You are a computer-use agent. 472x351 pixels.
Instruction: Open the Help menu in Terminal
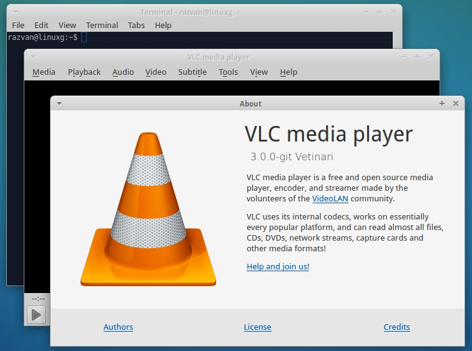pos(163,25)
